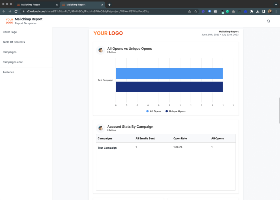
Task: Open the browser downloads icon
Action: [258, 11]
